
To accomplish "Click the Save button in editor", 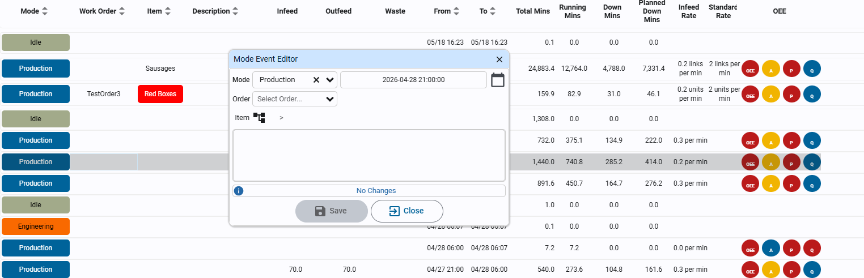I will [331, 211].
